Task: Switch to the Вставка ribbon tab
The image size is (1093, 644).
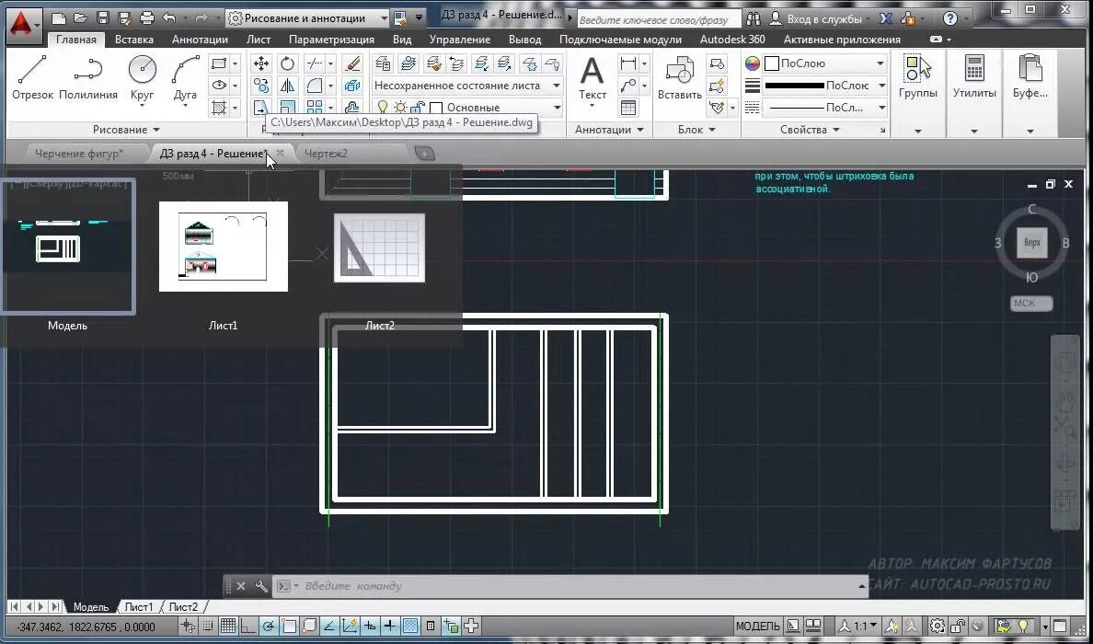Action: pyautogui.click(x=134, y=40)
